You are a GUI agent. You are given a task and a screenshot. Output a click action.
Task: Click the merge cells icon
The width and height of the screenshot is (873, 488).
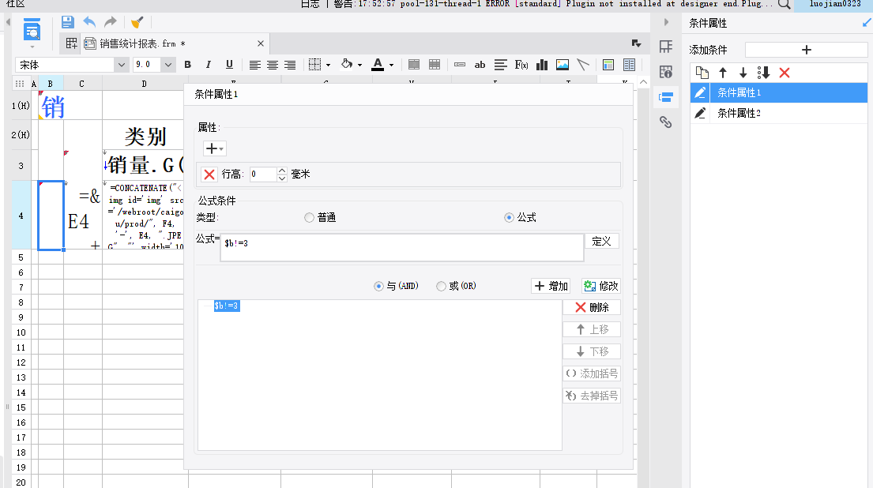coord(414,65)
